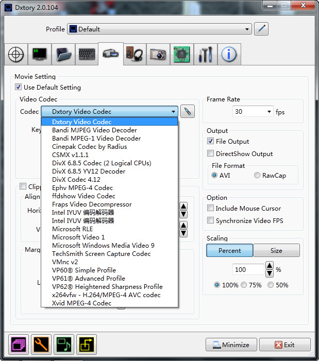This screenshot has width=319, height=361.
Task: Open the Profile dropdown
Action: pyautogui.click(x=159, y=29)
